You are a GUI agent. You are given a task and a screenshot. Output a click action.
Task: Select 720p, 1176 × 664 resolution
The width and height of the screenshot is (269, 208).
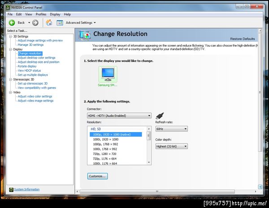click(104, 159)
